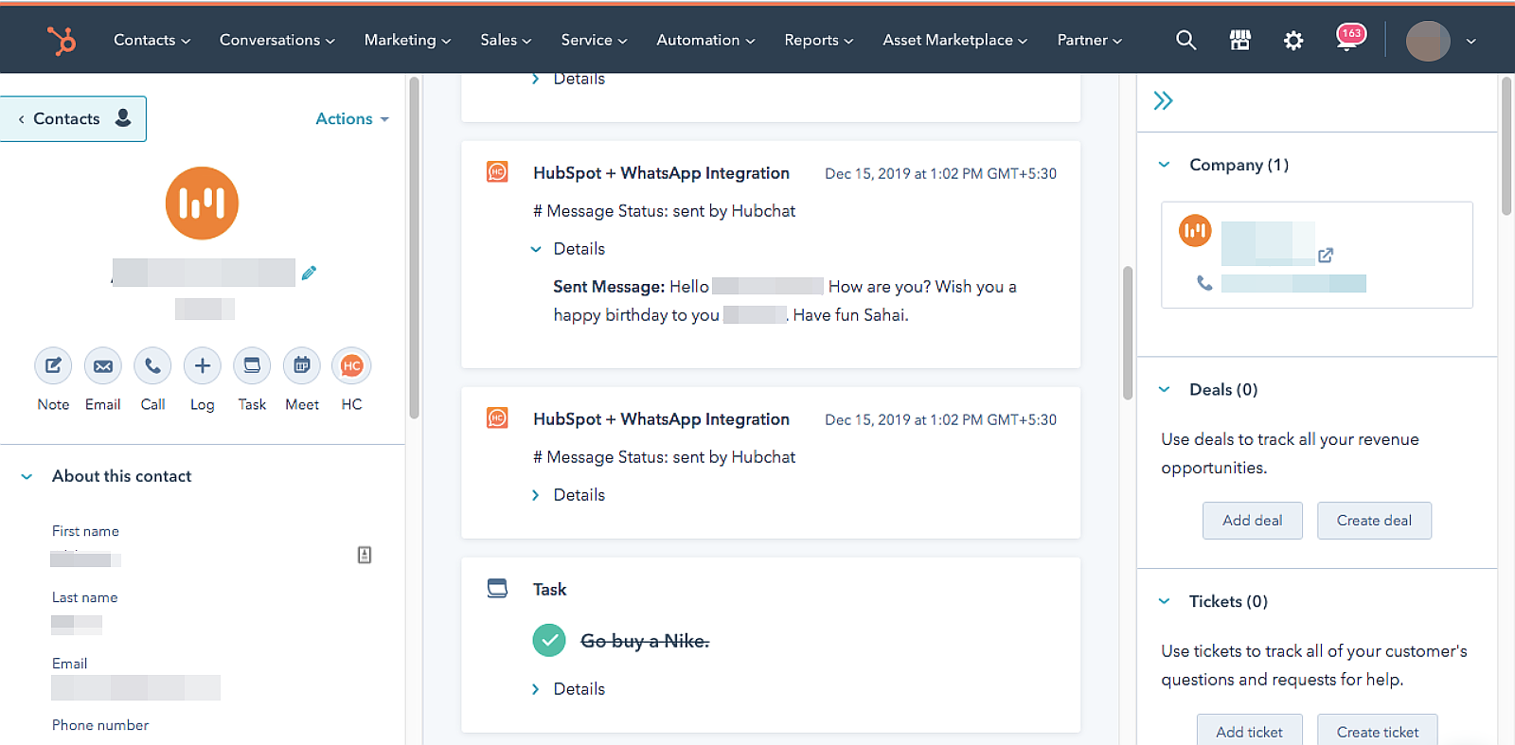Open notifications with 163 badge
The image size is (1515, 745).
(1349, 38)
